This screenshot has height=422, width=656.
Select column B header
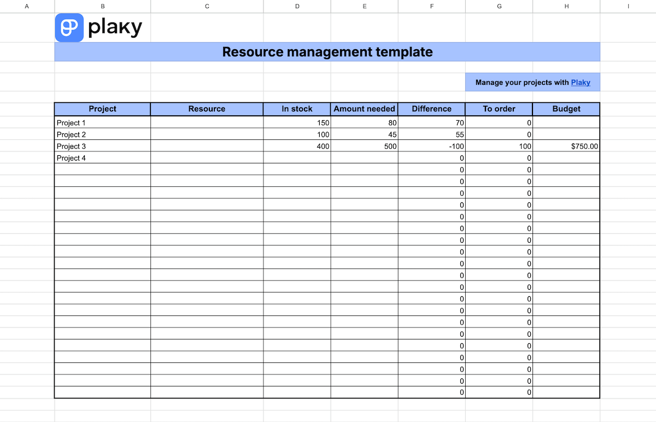pyautogui.click(x=102, y=6)
